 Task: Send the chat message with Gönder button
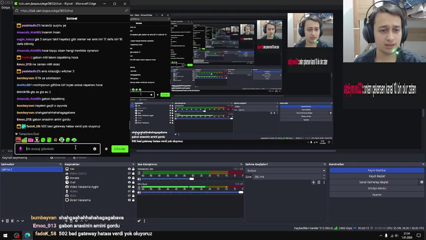coord(120,149)
